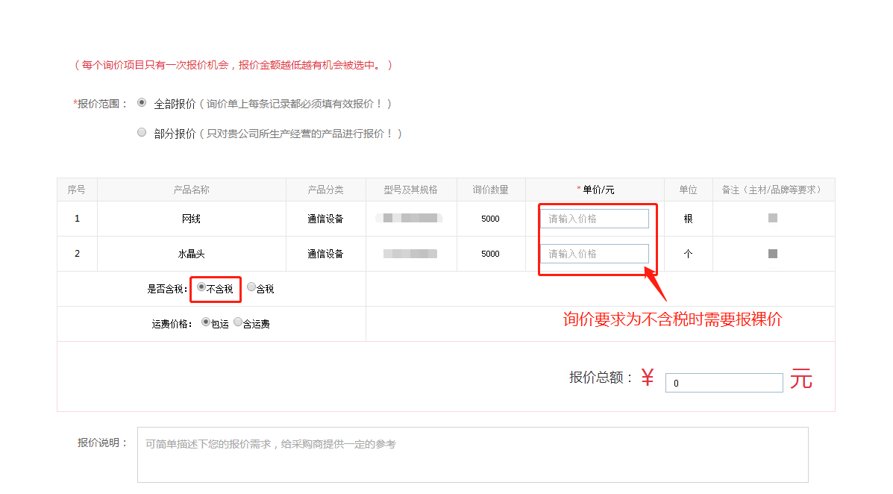
Task: Click the remark icon in the 网线 row
Action: [x=773, y=218]
